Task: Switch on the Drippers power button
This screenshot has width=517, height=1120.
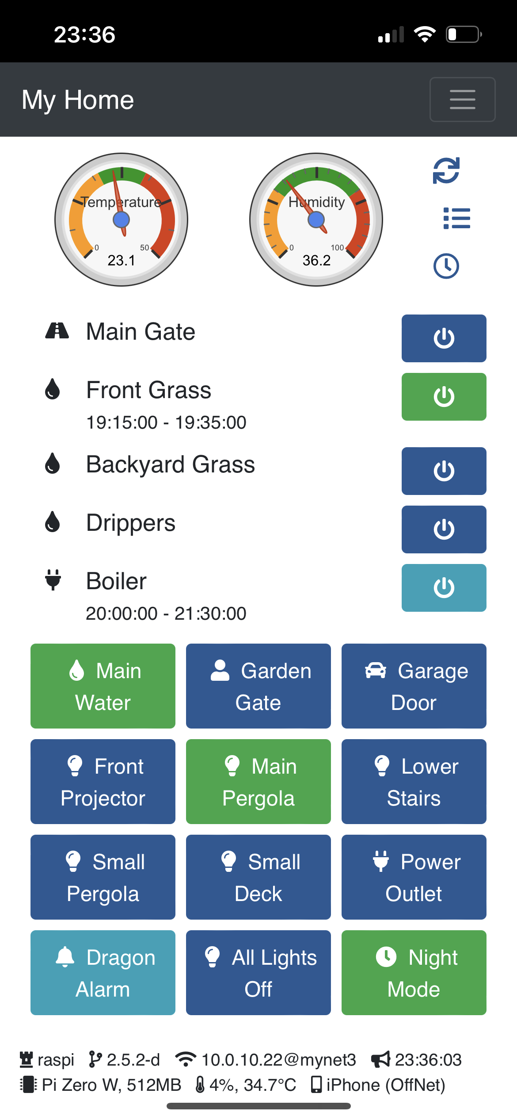Action: click(444, 529)
